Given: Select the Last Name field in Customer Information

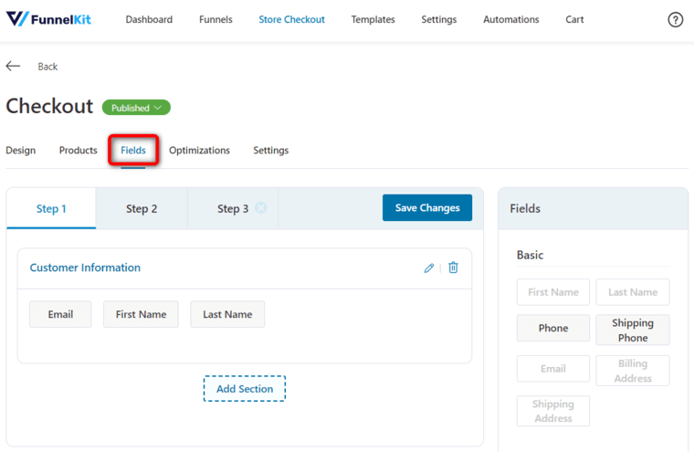Looking at the screenshot, I should [x=227, y=314].
